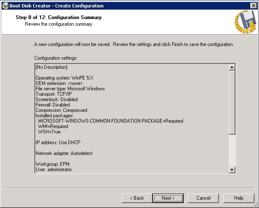Click the "Firewall: Disabled" entry

pos(53,105)
